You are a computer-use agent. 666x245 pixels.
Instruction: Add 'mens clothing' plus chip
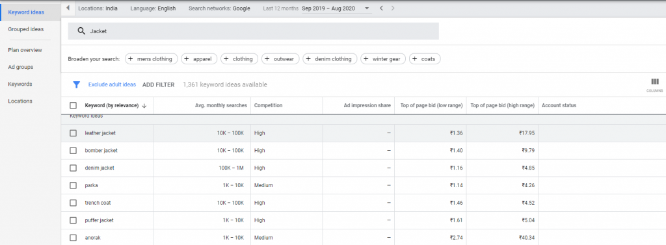[x=151, y=59]
